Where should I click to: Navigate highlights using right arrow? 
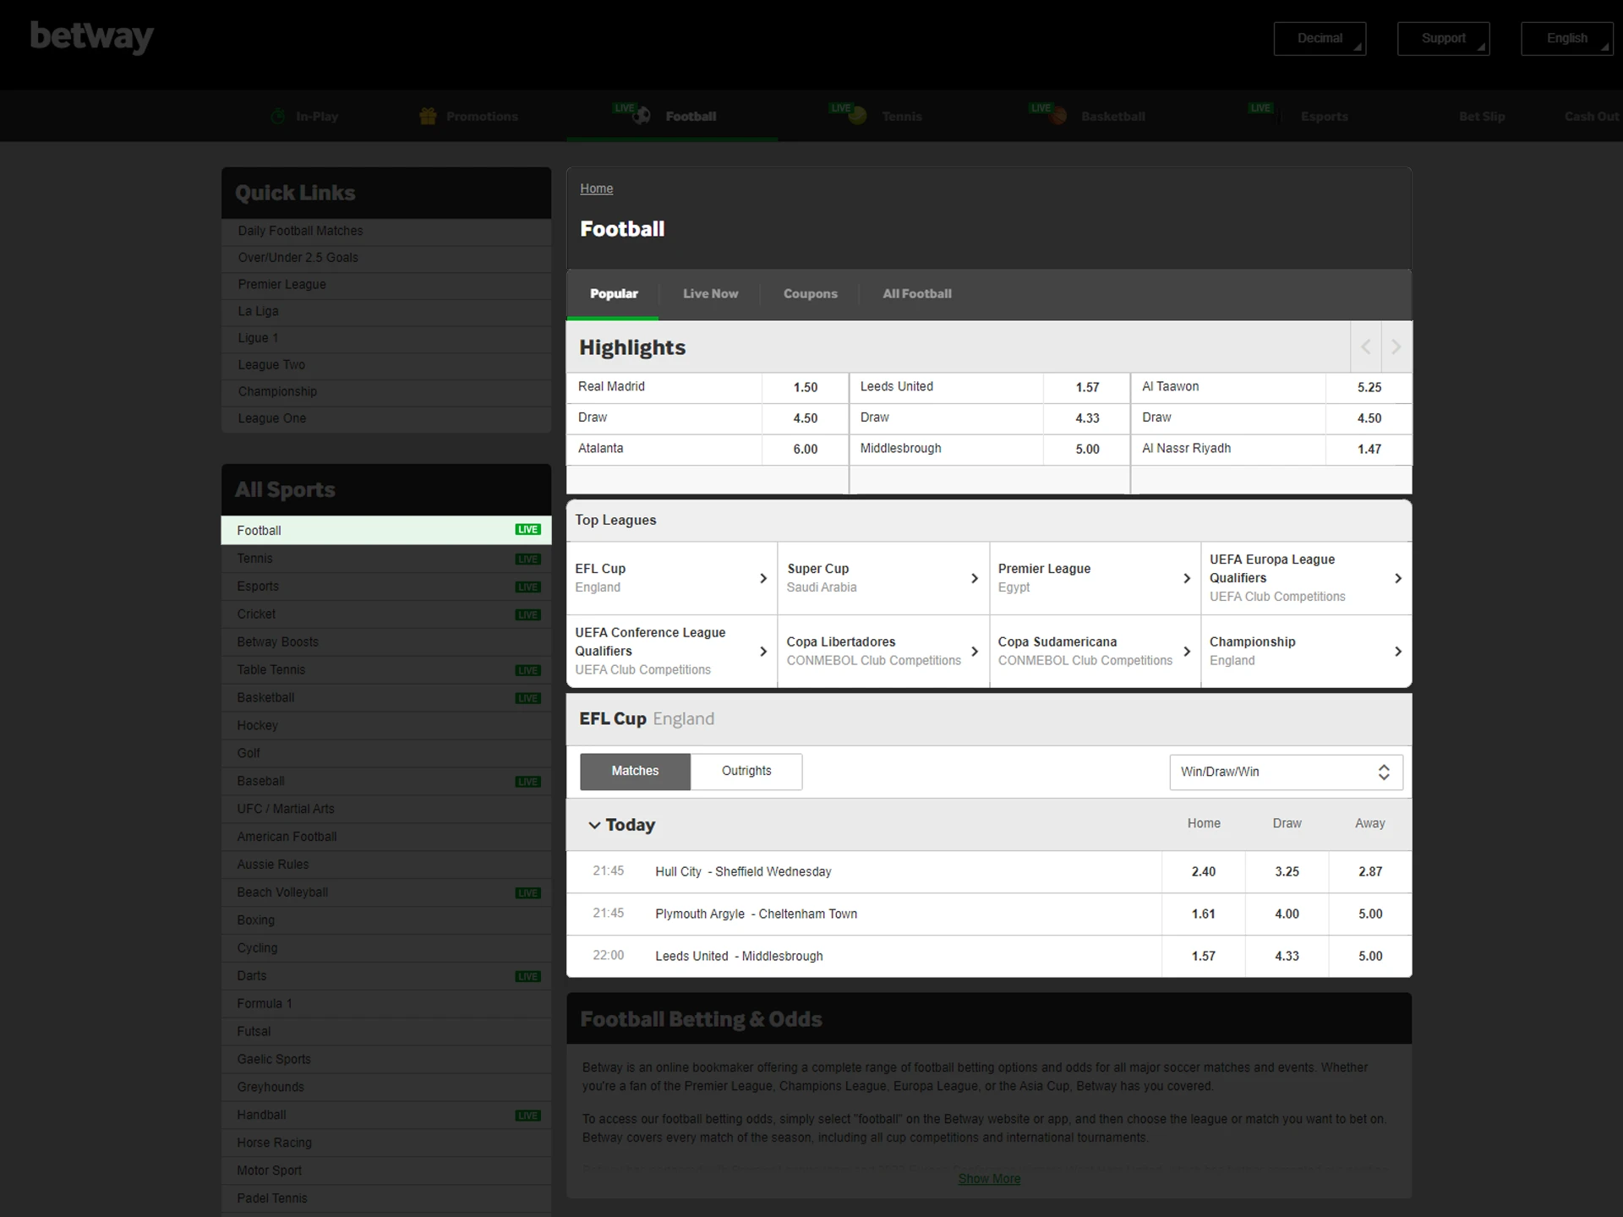(x=1396, y=347)
